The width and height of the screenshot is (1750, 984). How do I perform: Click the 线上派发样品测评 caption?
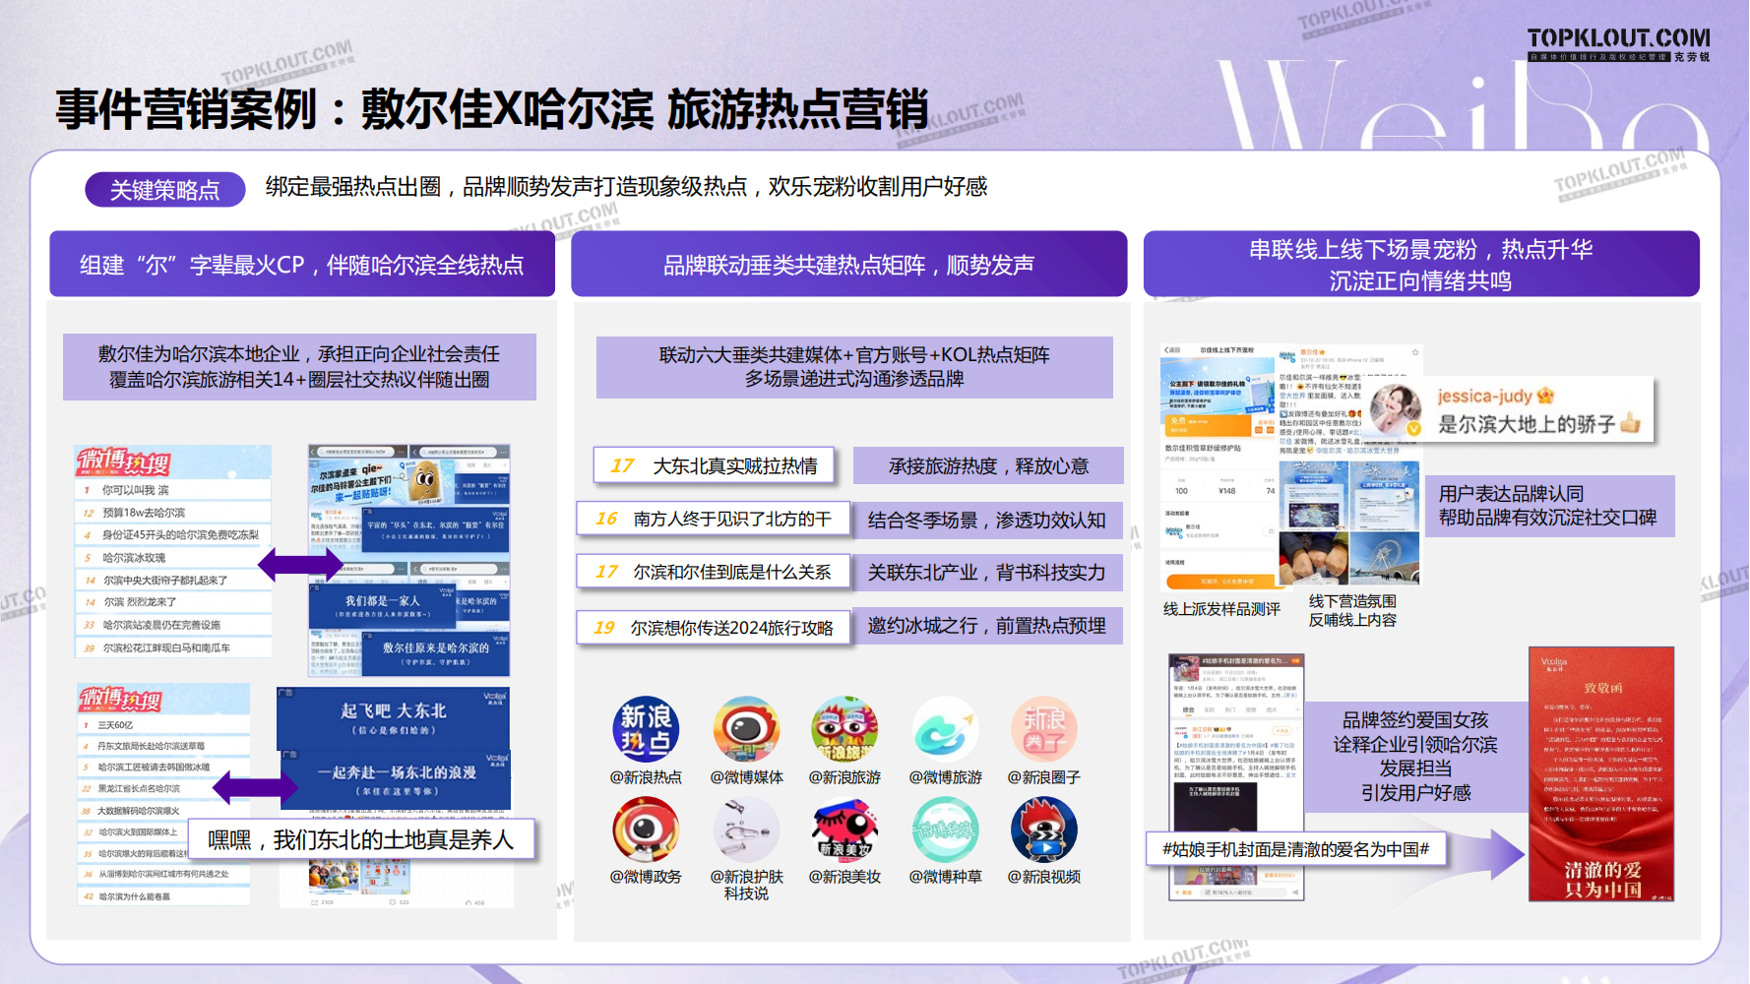(x=1221, y=609)
